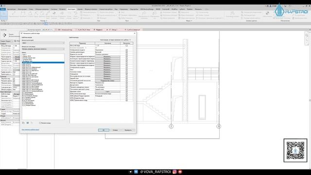This screenshot has width=311, height=175.
Task: Click the Duplicate template icon in the dialog
Action: point(23,123)
